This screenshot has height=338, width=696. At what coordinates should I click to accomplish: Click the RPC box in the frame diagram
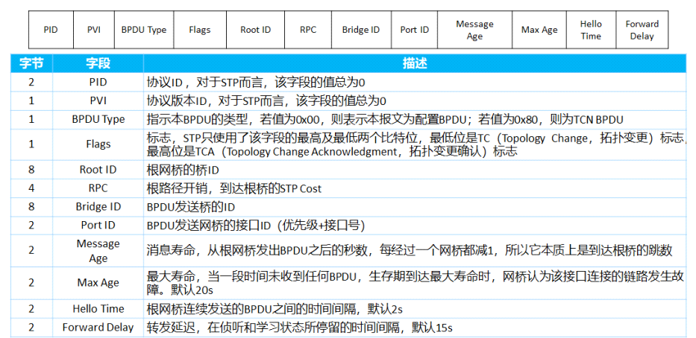[308, 30]
